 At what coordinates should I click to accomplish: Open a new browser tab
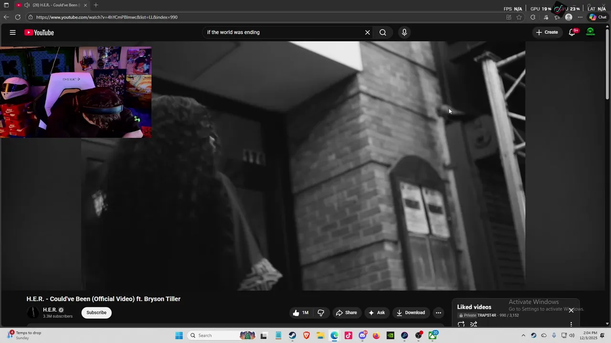(x=96, y=5)
